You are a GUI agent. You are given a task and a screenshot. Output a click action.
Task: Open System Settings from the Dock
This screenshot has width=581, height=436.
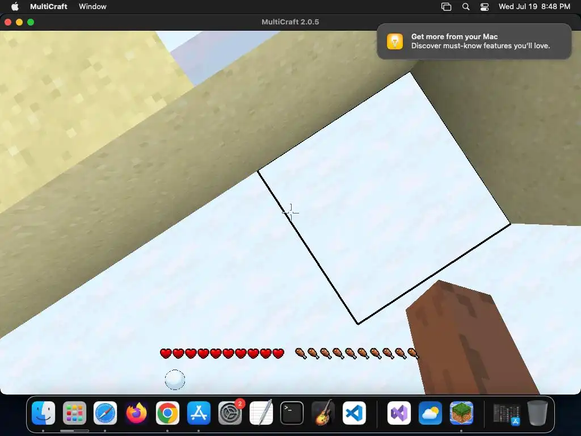(230, 413)
